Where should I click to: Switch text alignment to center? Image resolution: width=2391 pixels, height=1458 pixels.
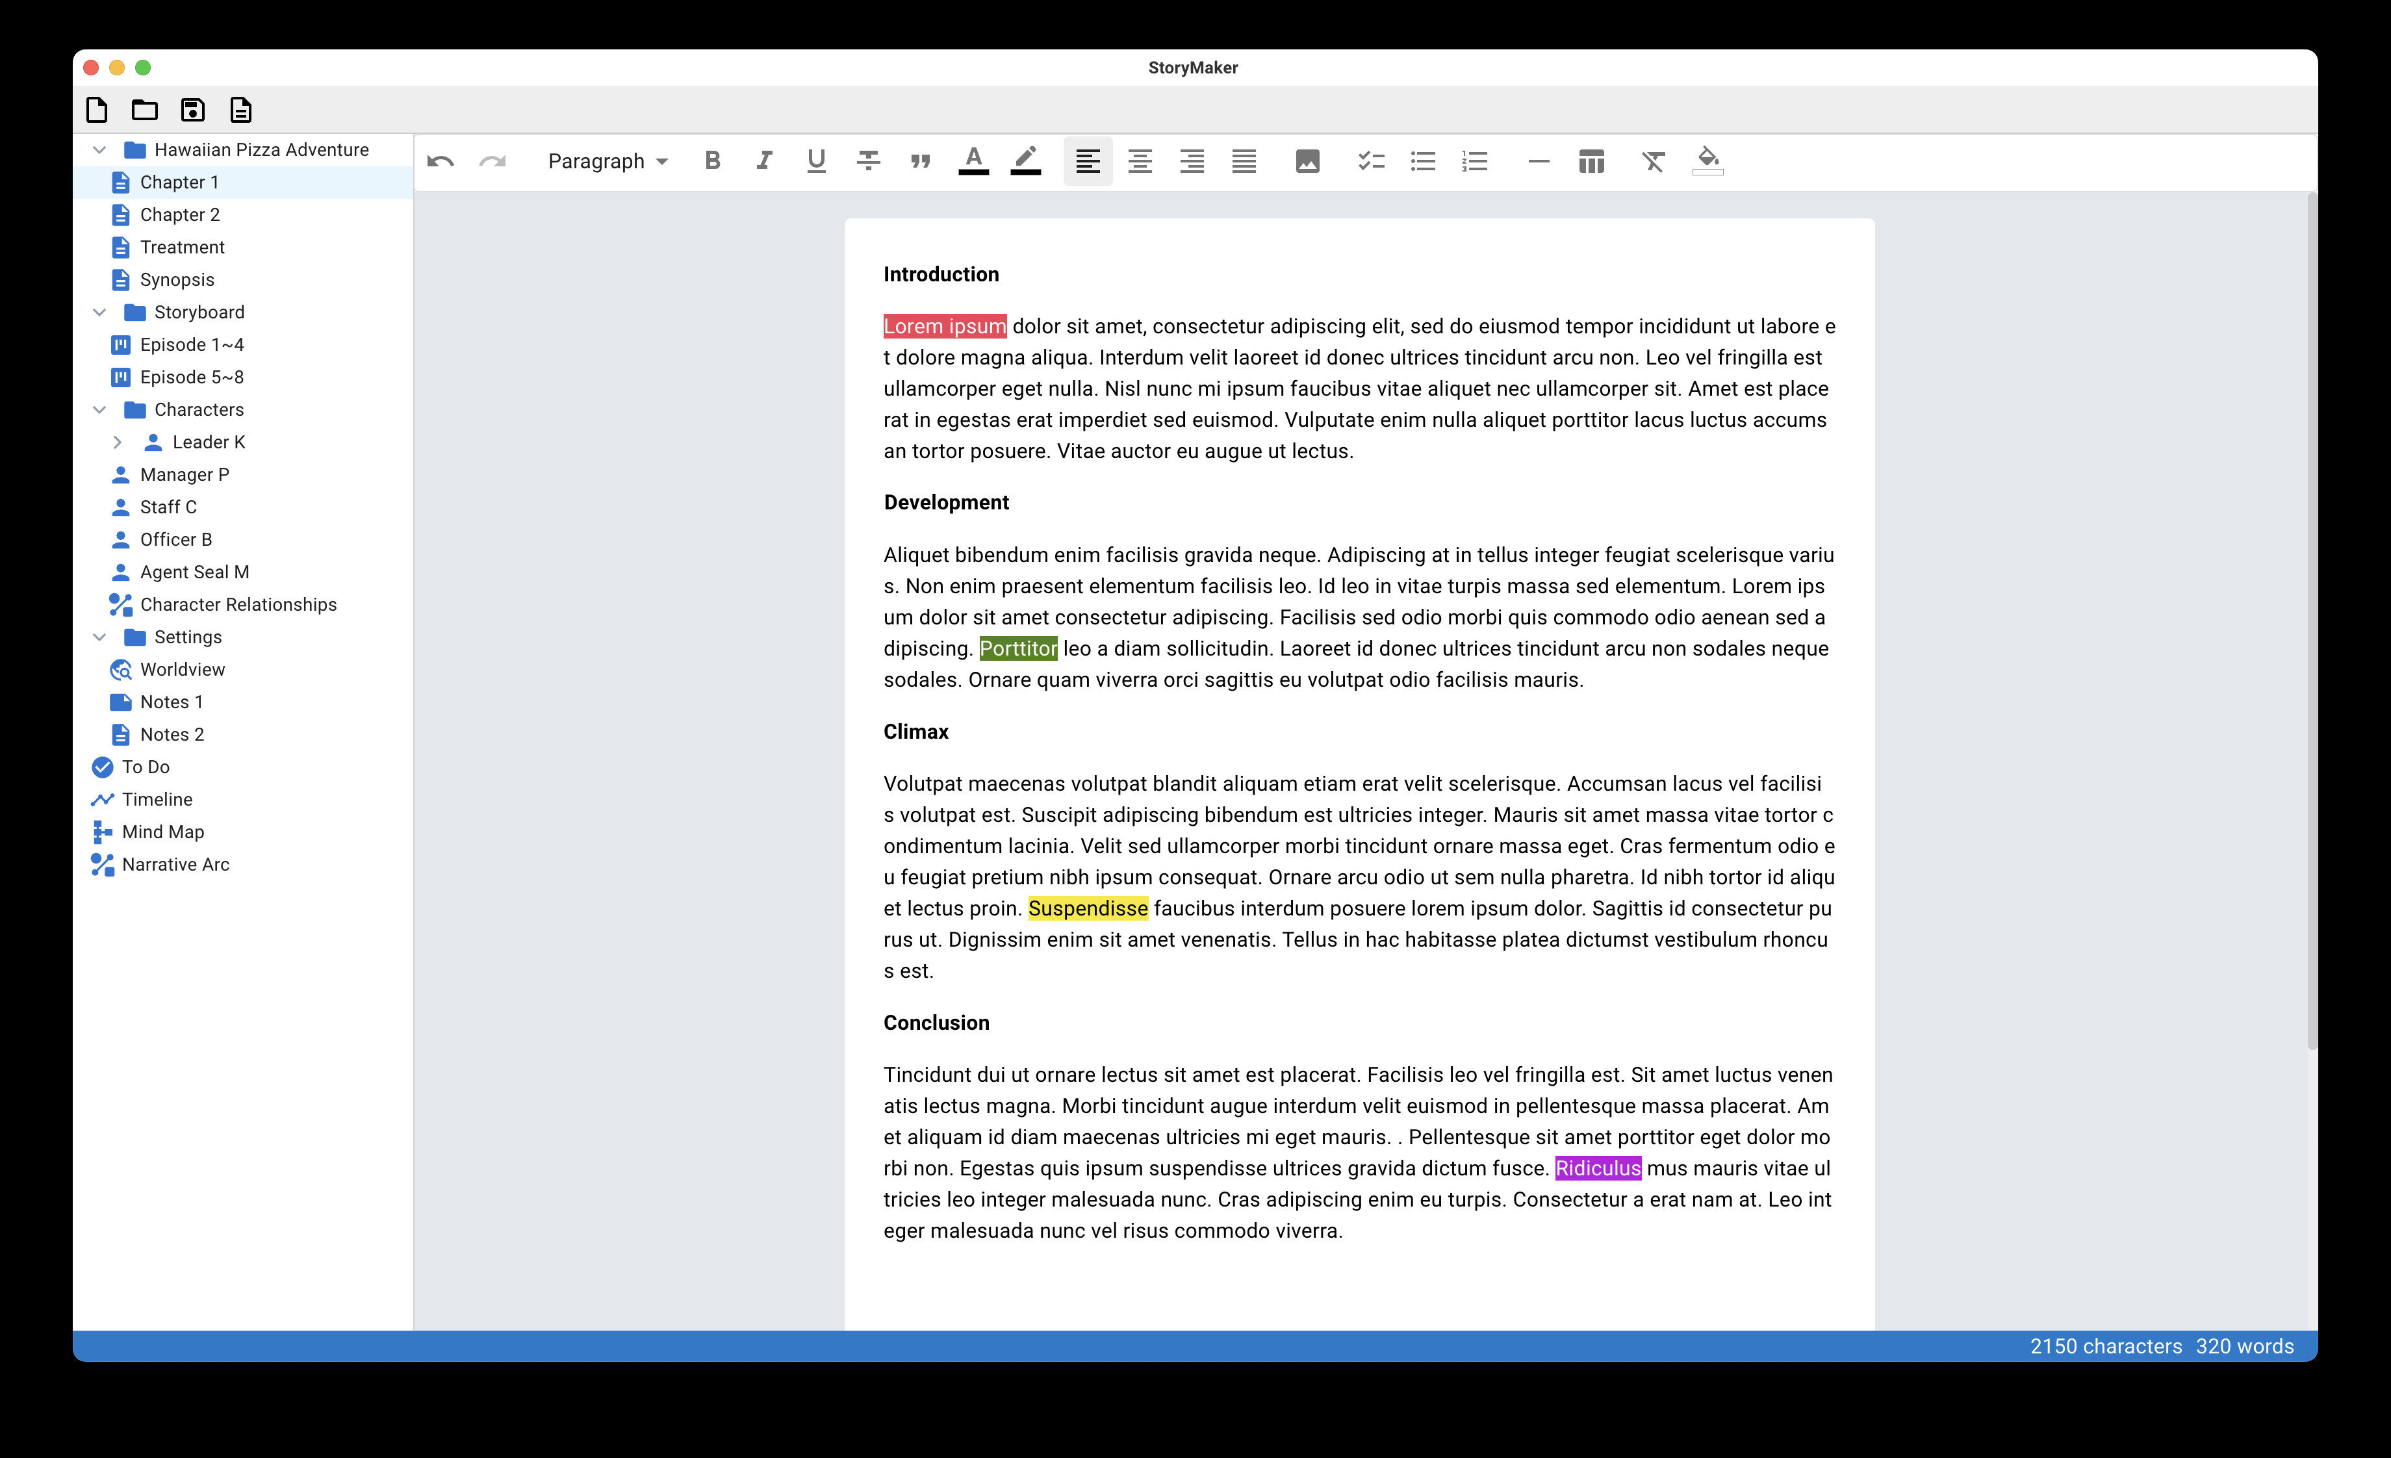point(1139,161)
